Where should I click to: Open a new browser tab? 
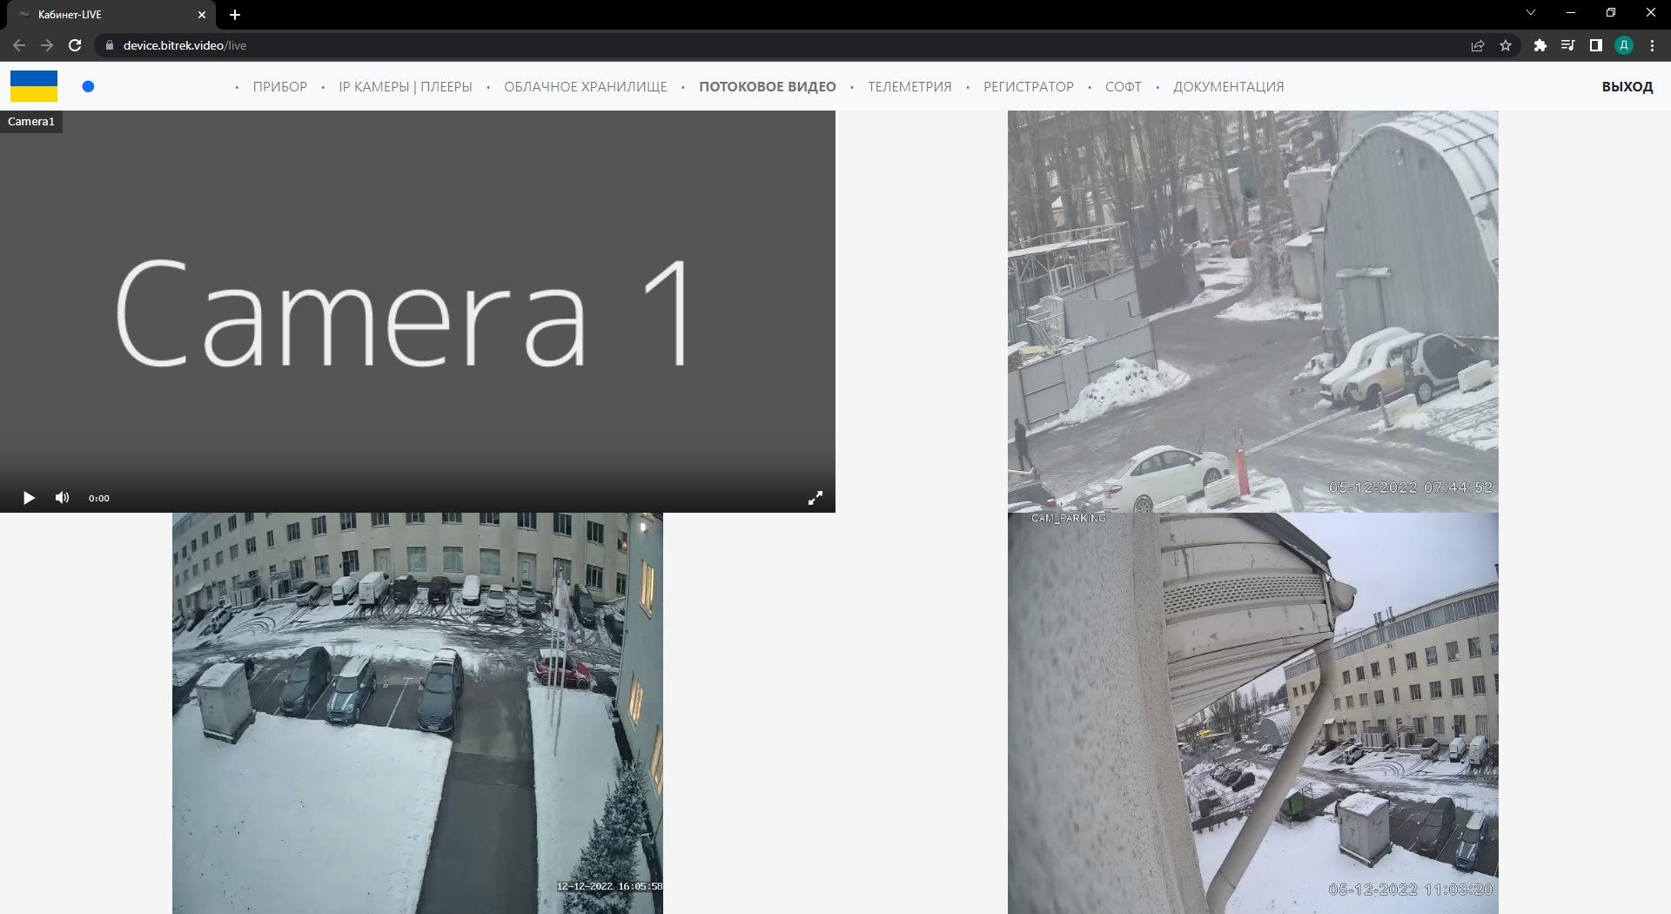pyautogui.click(x=235, y=15)
